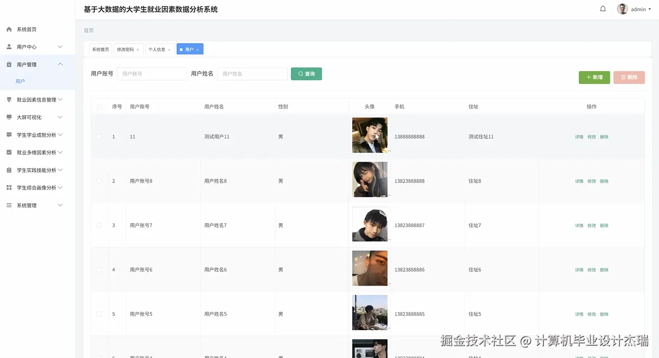
Task: Click the 系统首页 home icon in sidebar
Action: [8, 29]
